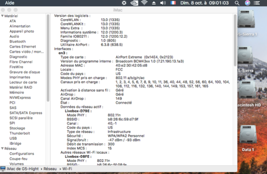Select Gravure de disque in sidebar

pos(25,72)
